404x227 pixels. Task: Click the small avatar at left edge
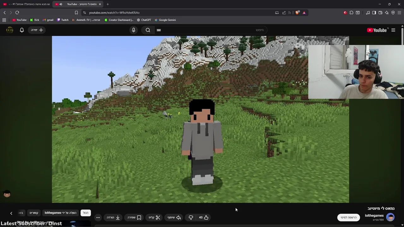tap(7, 194)
